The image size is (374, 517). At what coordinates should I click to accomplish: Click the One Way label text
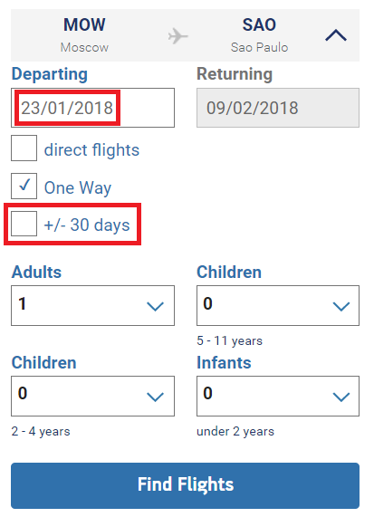coord(78,188)
